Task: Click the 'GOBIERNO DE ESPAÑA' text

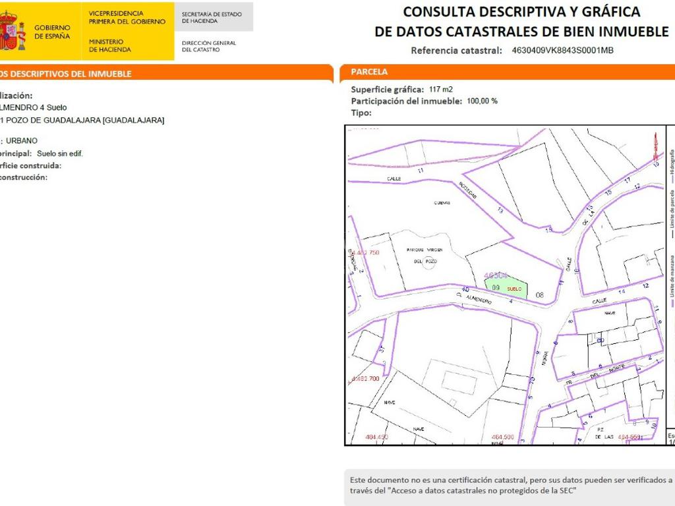Action: click(x=52, y=32)
